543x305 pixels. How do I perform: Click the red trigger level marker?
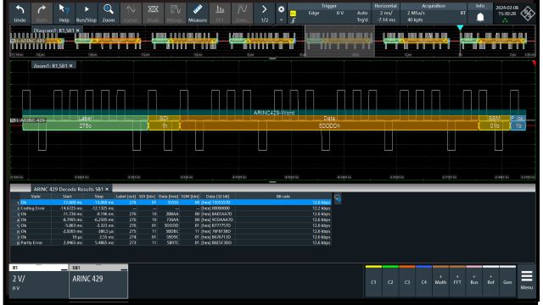tap(534, 63)
